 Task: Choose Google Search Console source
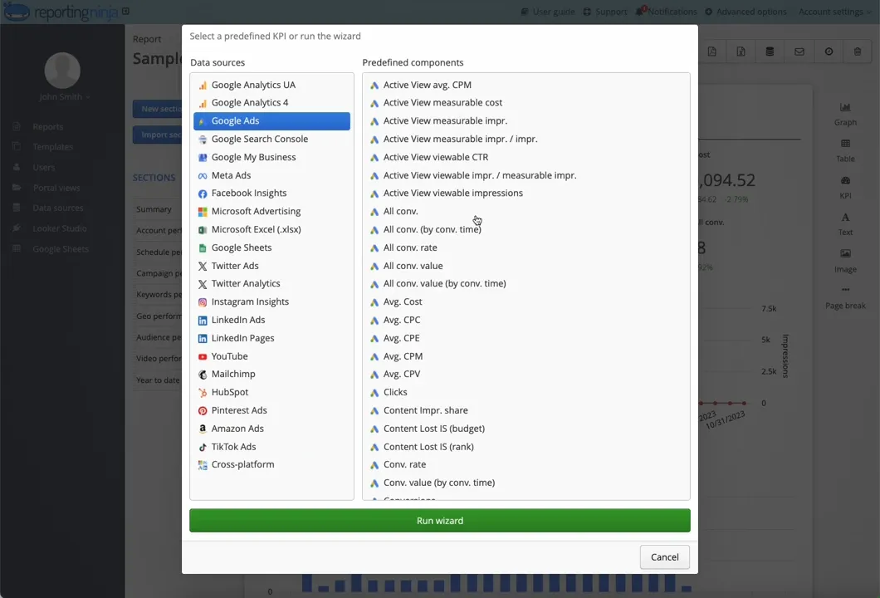271,140
